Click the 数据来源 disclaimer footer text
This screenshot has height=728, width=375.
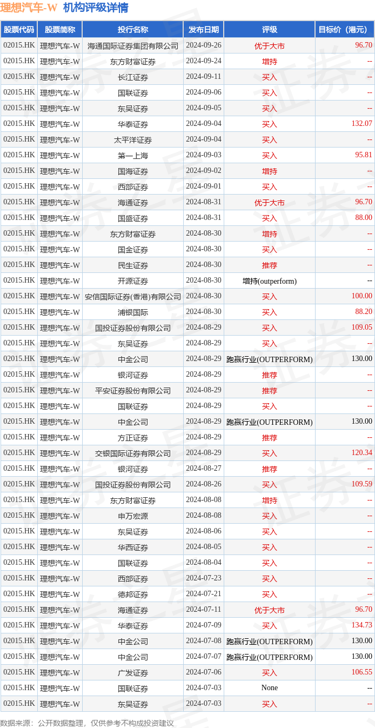click(x=87, y=723)
